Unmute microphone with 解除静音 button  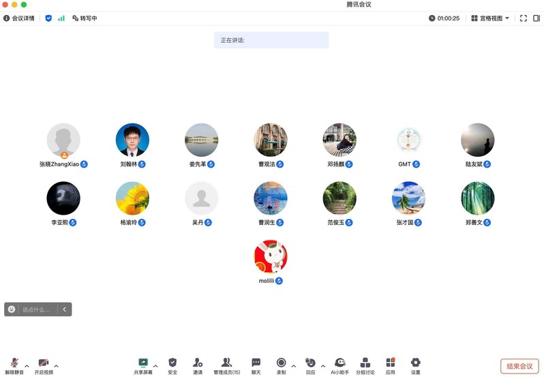coord(14,365)
